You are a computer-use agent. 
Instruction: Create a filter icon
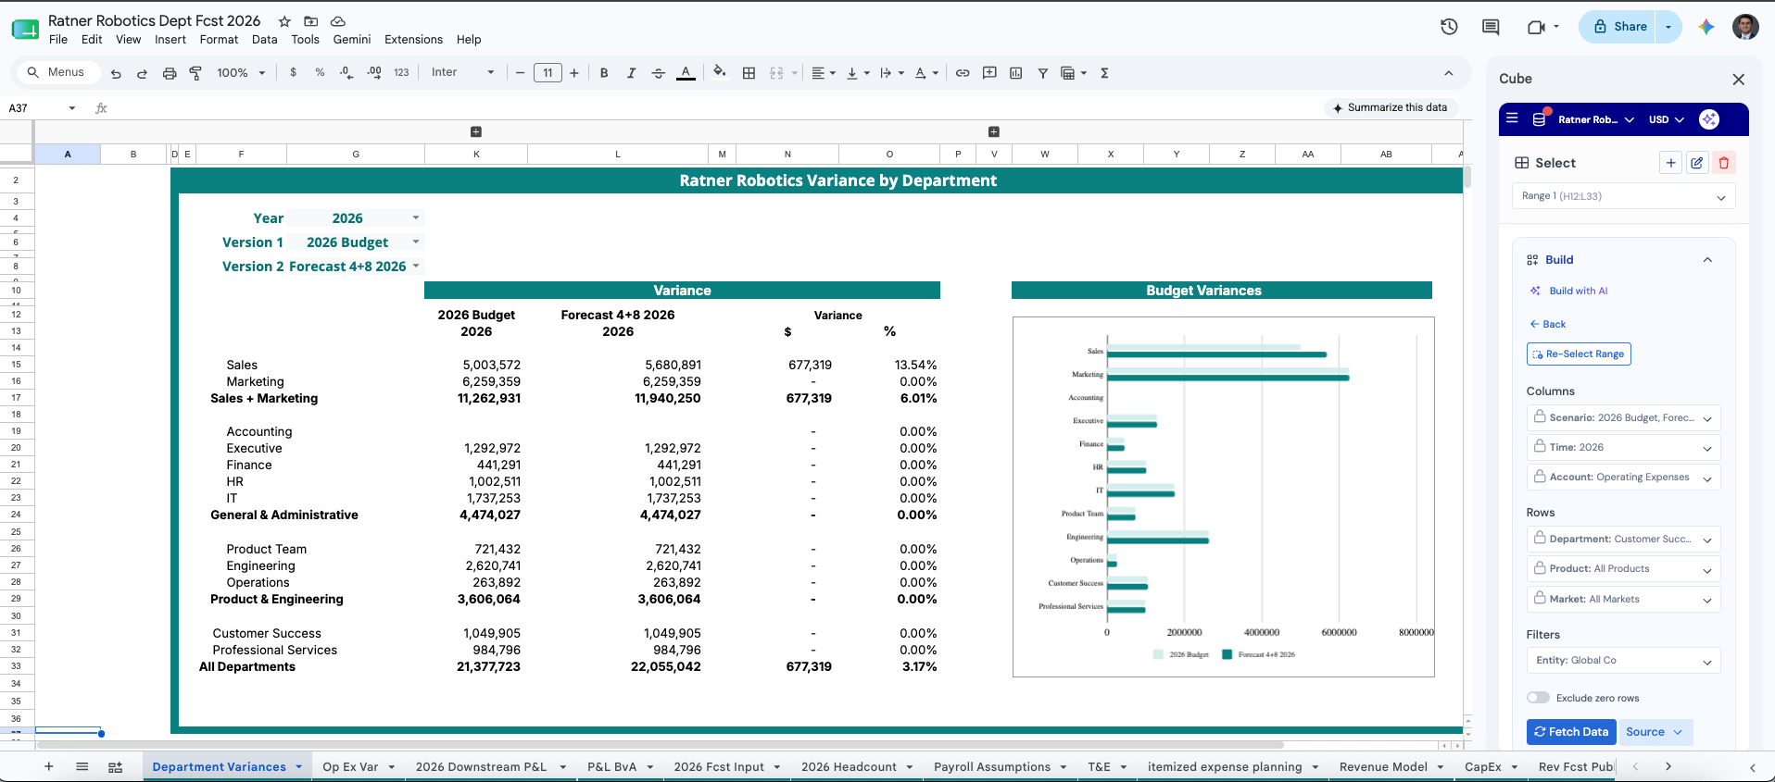point(1043,73)
